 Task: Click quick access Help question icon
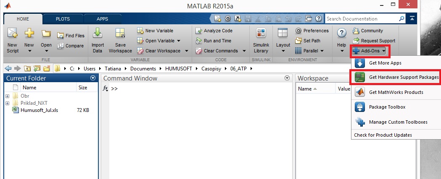[319, 18]
